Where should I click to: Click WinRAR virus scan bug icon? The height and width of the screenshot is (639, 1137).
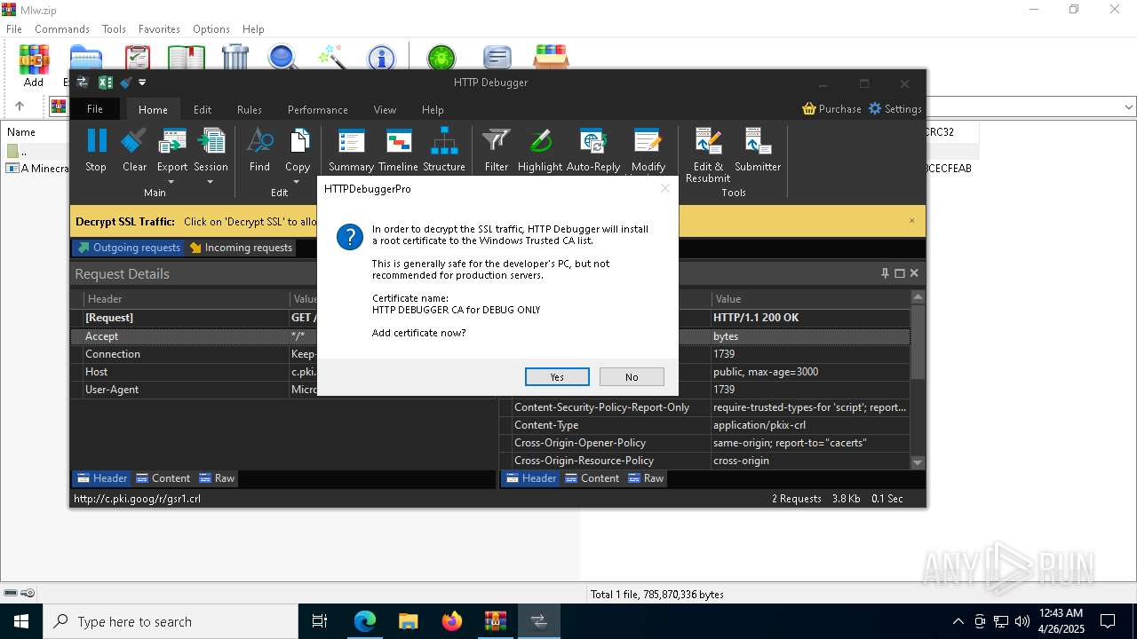(441, 59)
